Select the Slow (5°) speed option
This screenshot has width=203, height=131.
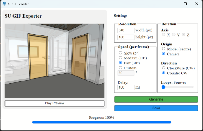point(120,53)
